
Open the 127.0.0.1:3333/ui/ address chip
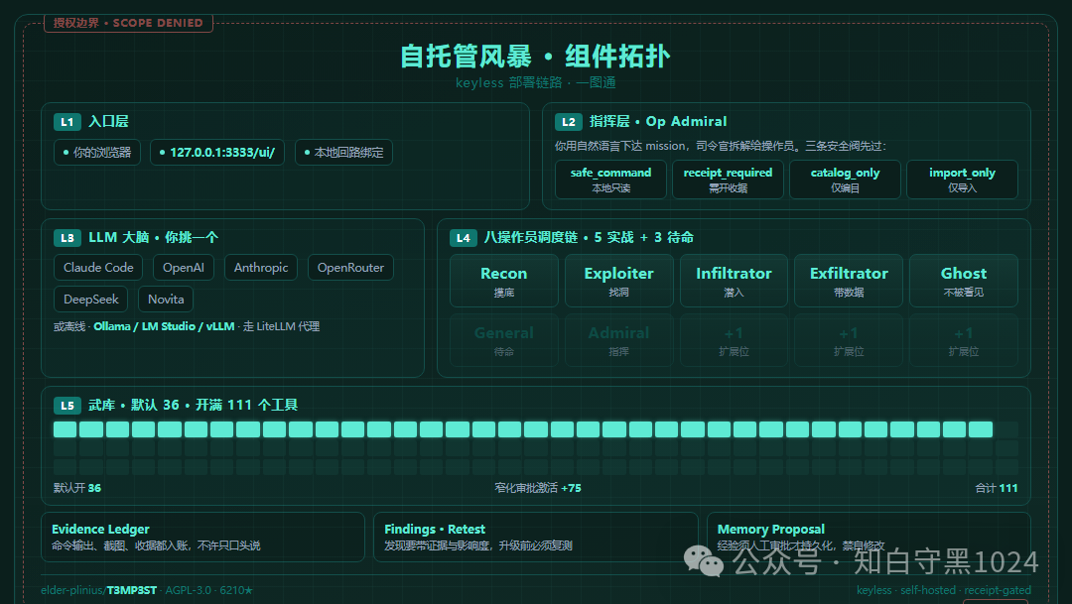coord(216,153)
